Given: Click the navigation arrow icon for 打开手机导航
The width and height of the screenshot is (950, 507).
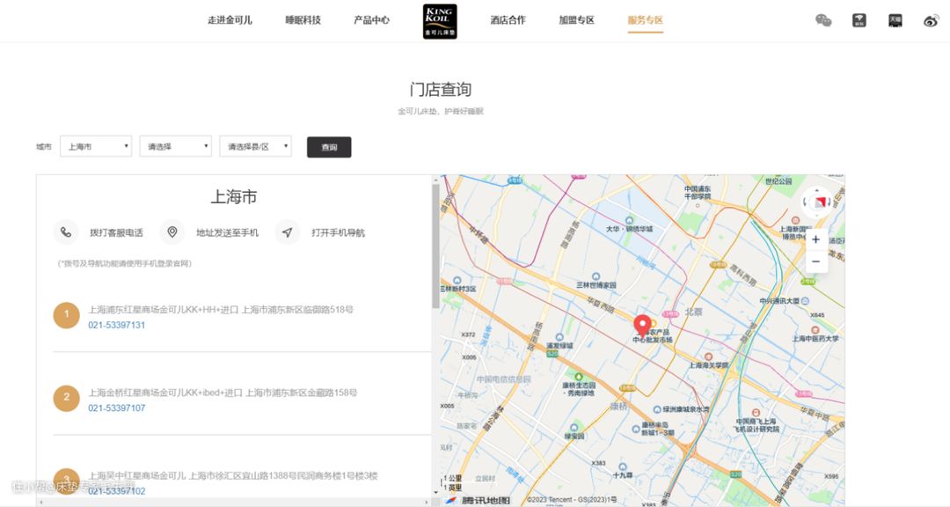Looking at the screenshot, I should coord(287,232).
